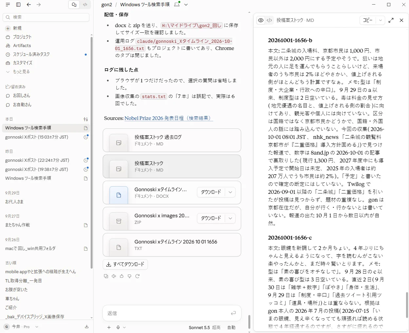Viewport: 409px width, 333px height.
Task: Click the 返信 reply input box
Action: [x=167, y=313]
